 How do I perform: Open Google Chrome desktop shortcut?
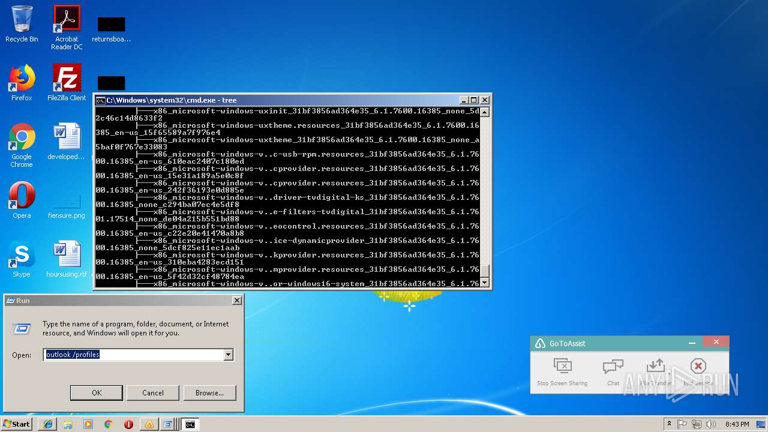(x=22, y=145)
